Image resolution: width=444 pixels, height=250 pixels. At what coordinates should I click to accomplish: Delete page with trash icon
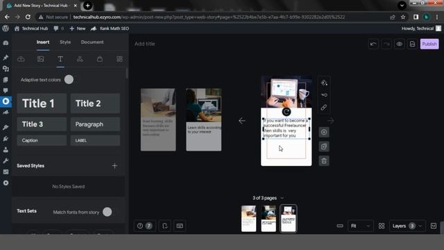click(324, 161)
